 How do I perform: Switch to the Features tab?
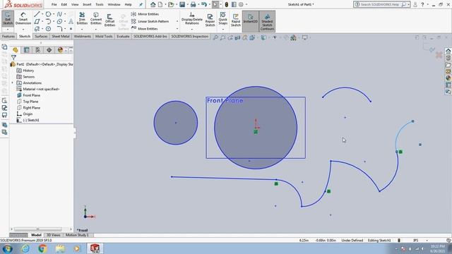click(8, 36)
